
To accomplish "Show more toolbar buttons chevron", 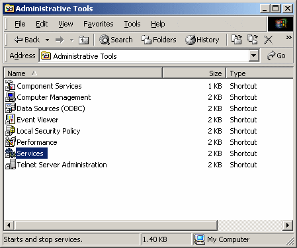I will pos(288,37).
